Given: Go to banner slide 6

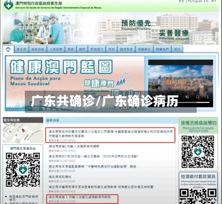Looking at the screenshot, I should coord(135,108).
